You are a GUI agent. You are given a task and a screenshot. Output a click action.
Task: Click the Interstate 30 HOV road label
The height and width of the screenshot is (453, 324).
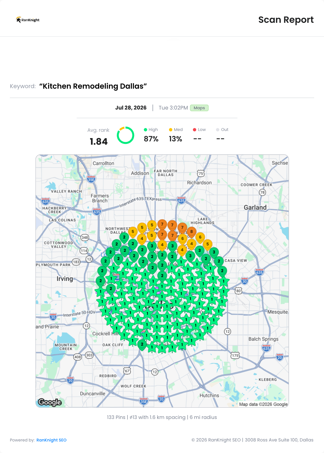[79, 314]
